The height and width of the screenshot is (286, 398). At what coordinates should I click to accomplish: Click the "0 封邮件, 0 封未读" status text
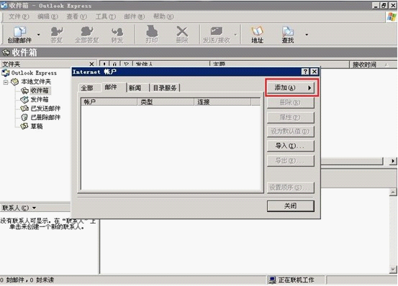[27, 280]
